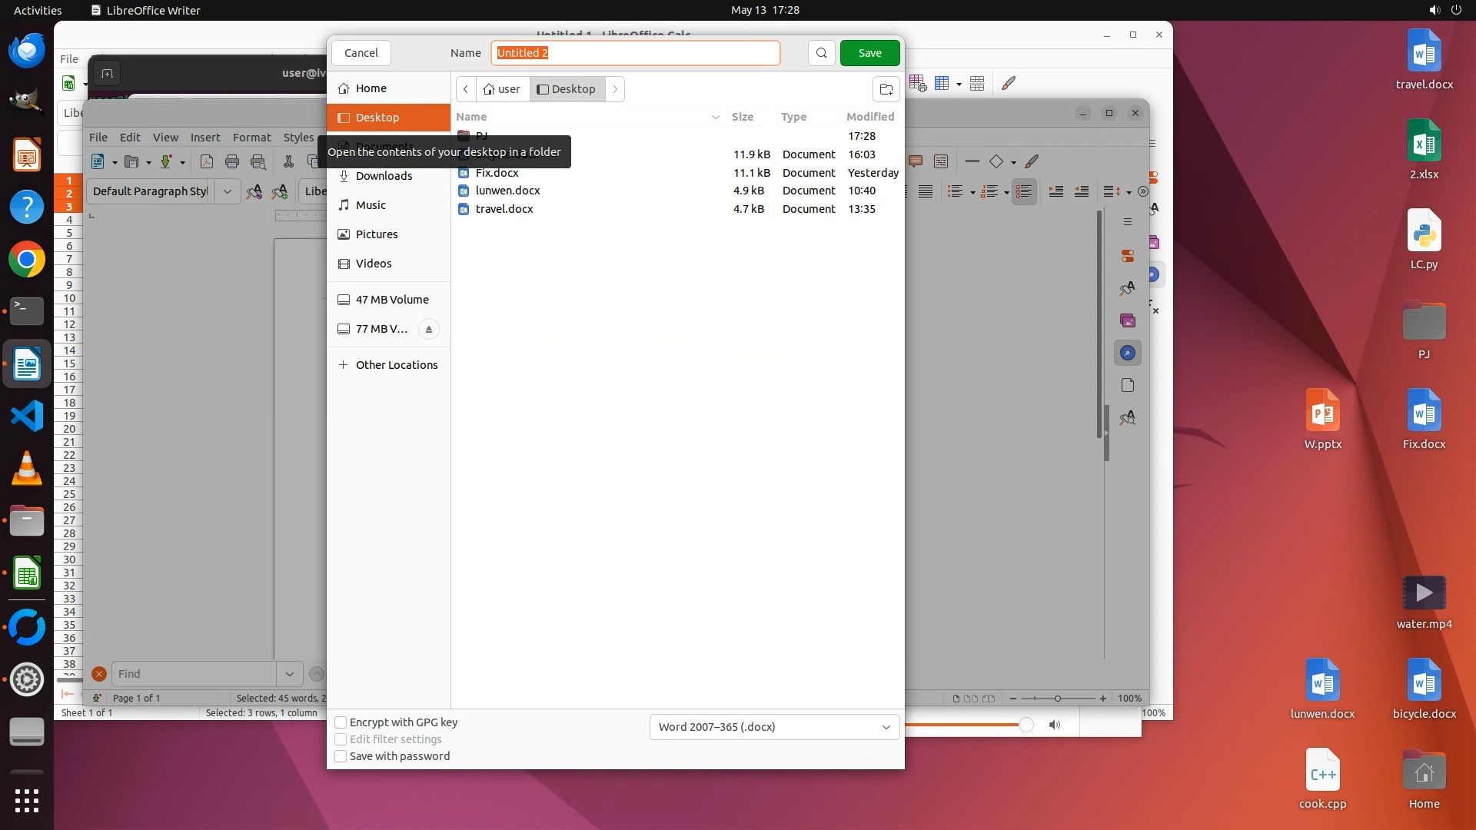Open the Find box dropdown arrow
Image resolution: width=1476 pixels, height=830 pixels.
click(290, 674)
